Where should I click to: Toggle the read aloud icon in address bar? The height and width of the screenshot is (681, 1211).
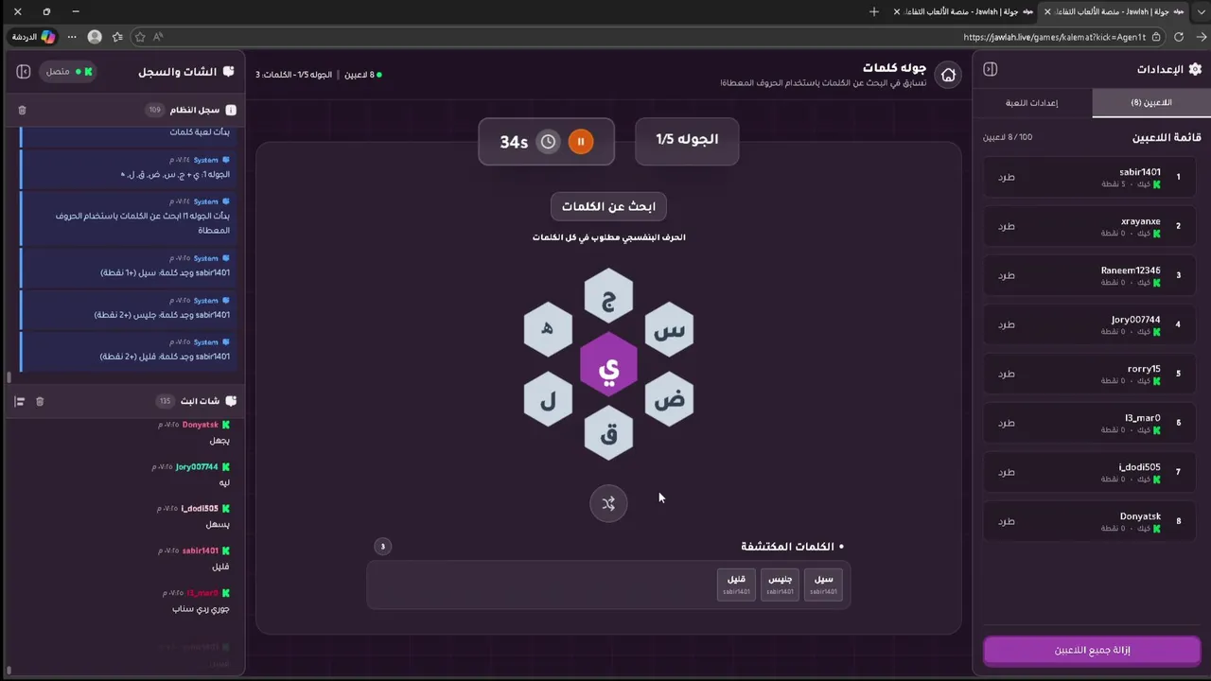(x=158, y=37)
